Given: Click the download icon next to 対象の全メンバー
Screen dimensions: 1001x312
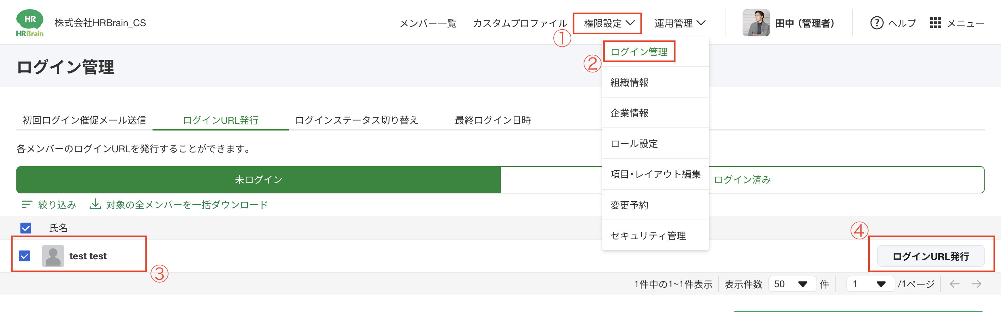Looking at the screenshot, I should (x=95, y=205).
